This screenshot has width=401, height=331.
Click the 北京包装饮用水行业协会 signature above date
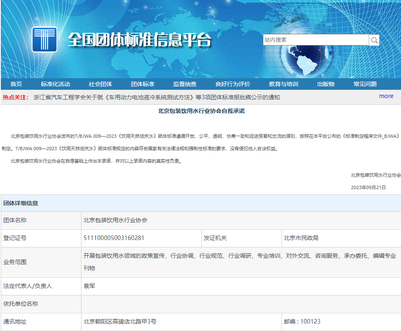point(376,175)
